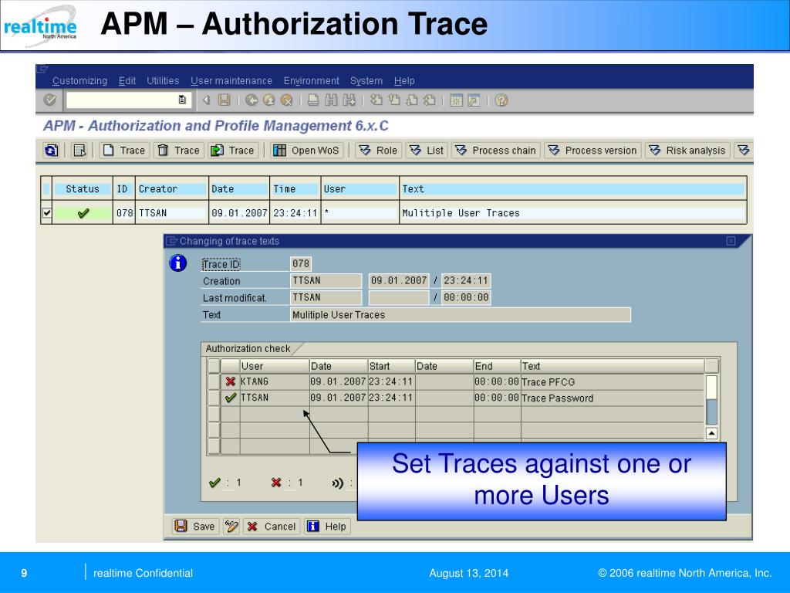Click the Save button in the dialog

(195, 527)
